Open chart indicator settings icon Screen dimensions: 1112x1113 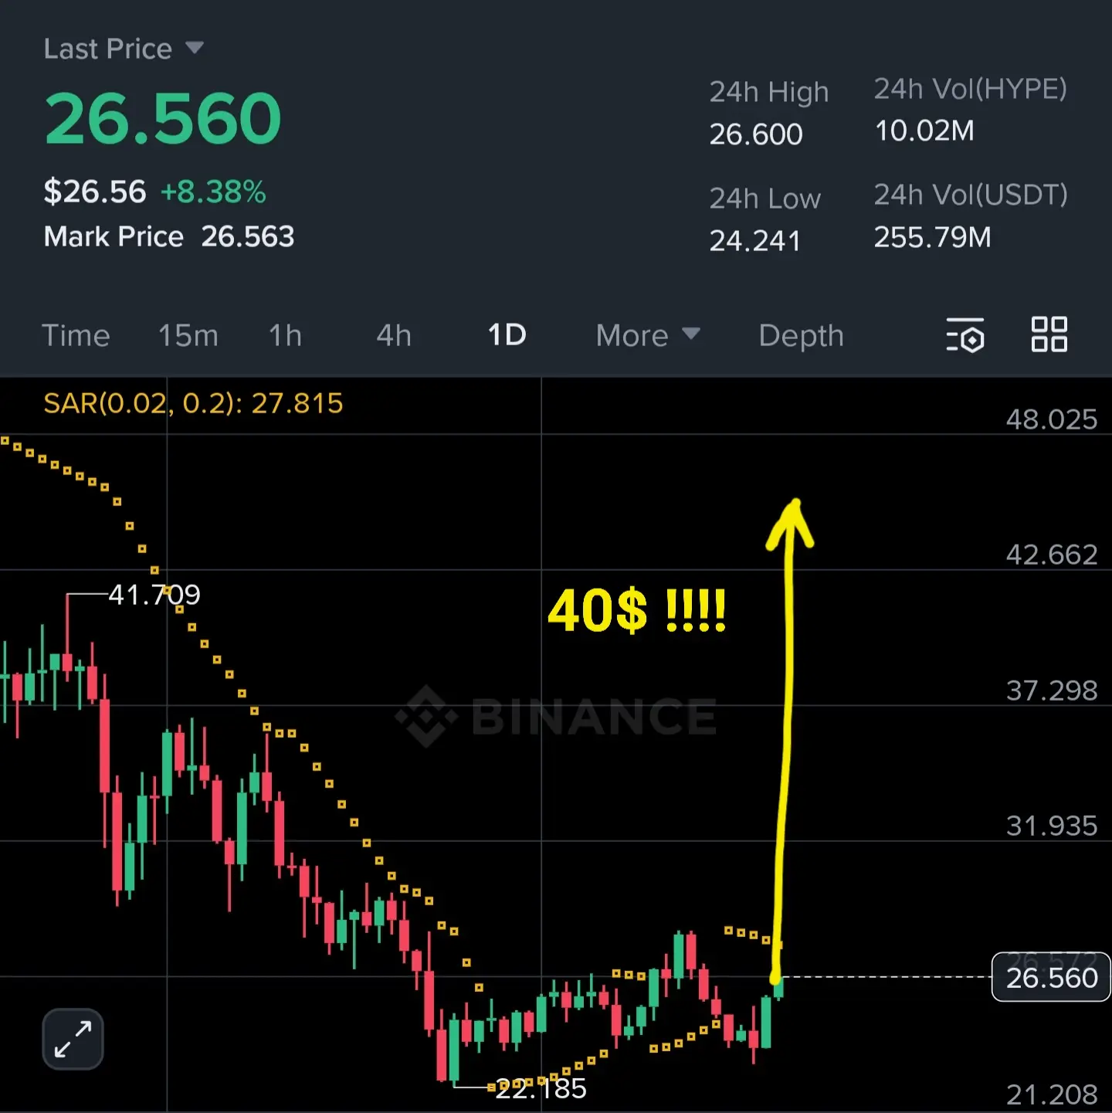point(965,334)
